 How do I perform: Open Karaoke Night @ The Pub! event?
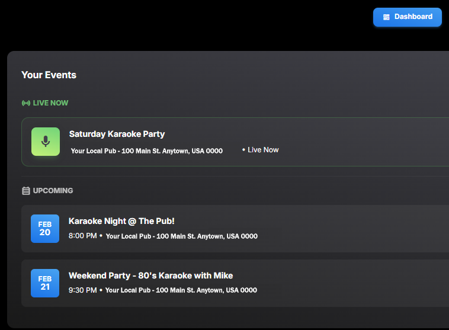pyautogui.click(x=121, y=221)
